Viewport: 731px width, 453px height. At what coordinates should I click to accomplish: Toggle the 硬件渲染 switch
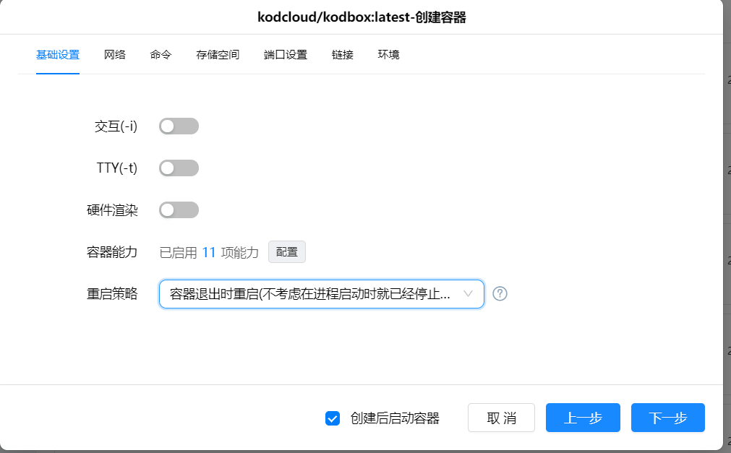pos(179,210)
